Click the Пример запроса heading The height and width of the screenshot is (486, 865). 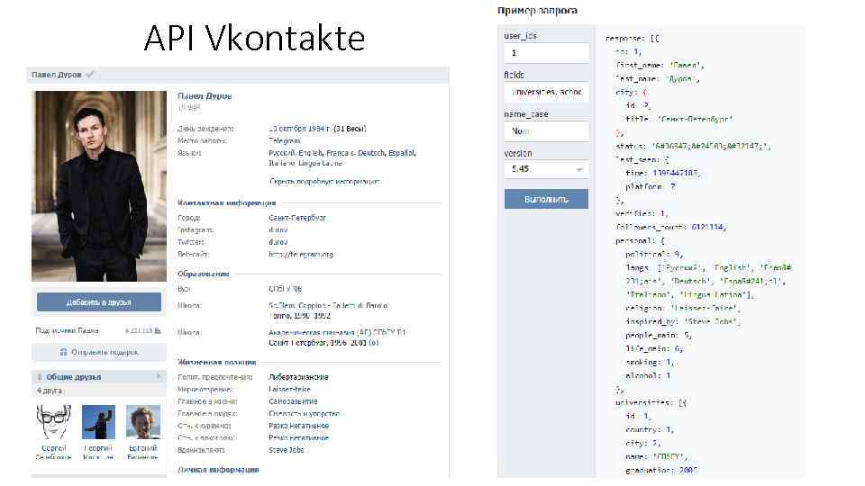(537, 10)
